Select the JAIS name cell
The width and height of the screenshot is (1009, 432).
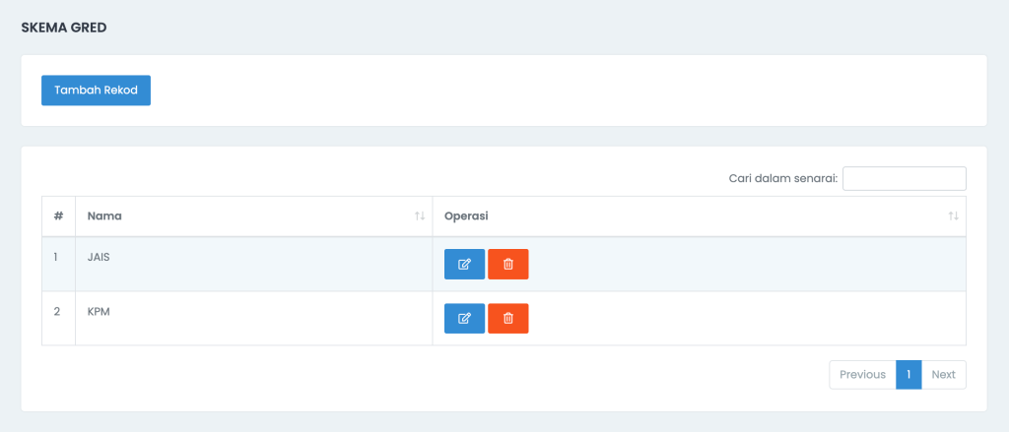(253, 264)
